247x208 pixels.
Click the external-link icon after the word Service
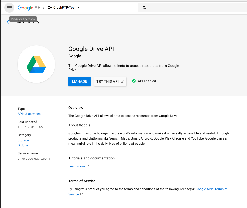pyautogui.click(x=82, y=194)
